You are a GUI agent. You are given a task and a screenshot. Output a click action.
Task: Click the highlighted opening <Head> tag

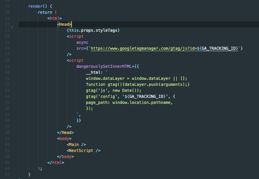pos(64,24)
